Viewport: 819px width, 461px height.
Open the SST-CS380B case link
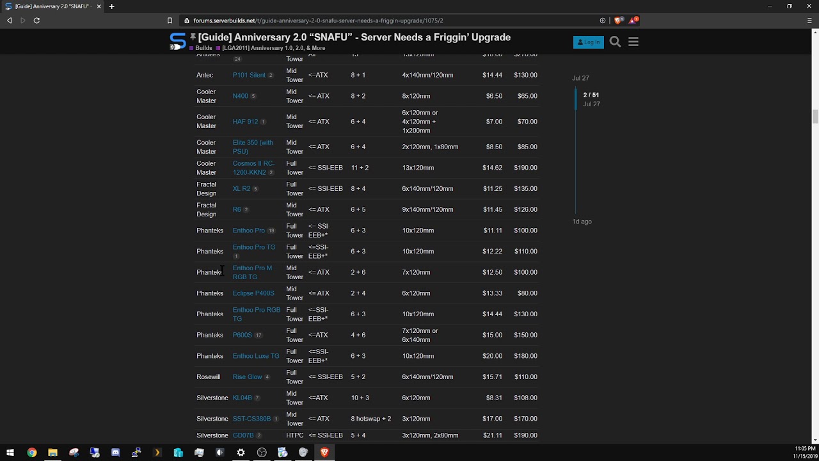coord(251,419)
